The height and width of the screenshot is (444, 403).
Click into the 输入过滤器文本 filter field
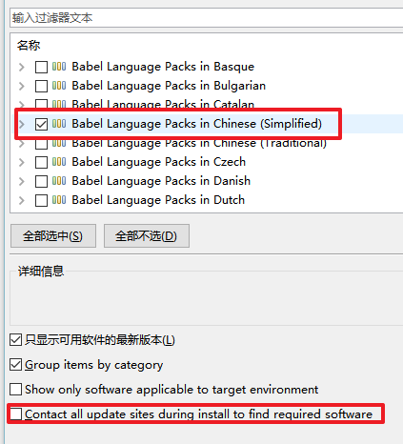click(x=207, y=18)
